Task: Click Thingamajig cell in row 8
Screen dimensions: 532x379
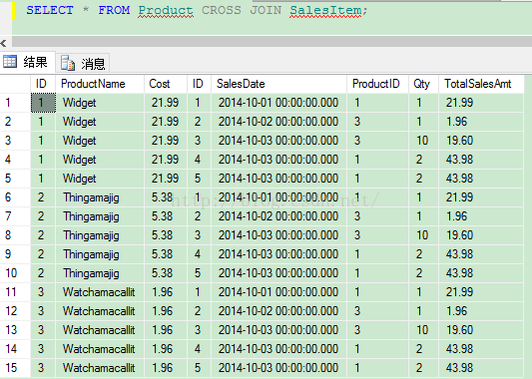Action: (x=100, y=235)
